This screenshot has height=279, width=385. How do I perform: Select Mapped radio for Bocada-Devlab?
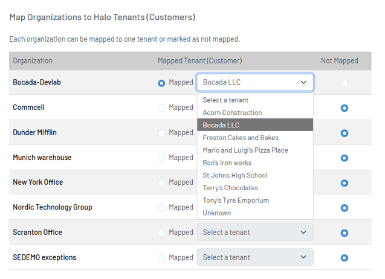(161, 83)
